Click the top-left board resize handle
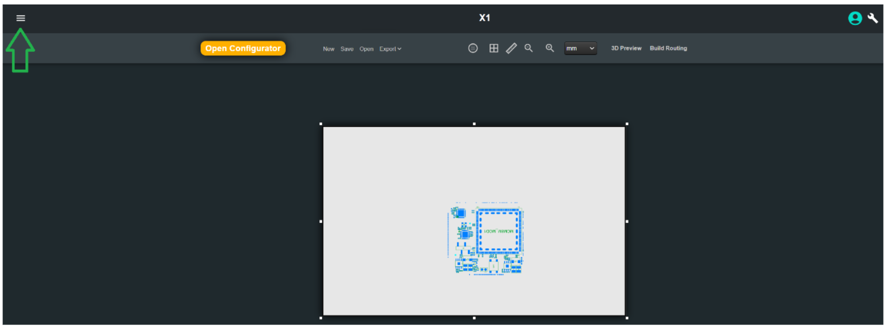Image resolution: width=887 pixels, height=327 pixels. tap(321, 124)
